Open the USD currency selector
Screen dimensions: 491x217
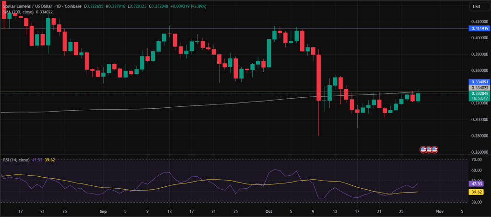click(477, 7)
